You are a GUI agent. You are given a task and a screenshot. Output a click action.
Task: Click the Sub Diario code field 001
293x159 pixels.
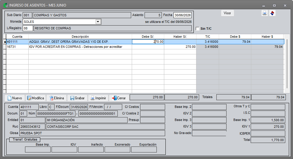click(27, 15)
